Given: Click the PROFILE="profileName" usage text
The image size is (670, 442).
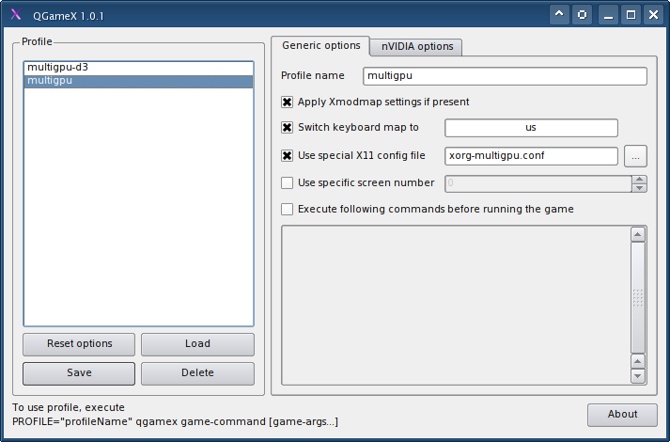Looking at the screenshot, I should point(175,422).
